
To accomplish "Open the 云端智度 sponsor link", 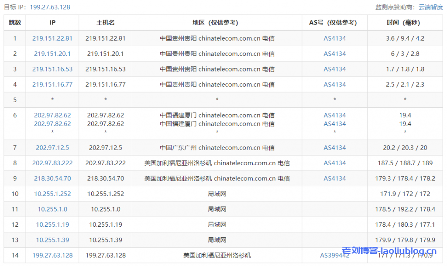I will point(430,7).
